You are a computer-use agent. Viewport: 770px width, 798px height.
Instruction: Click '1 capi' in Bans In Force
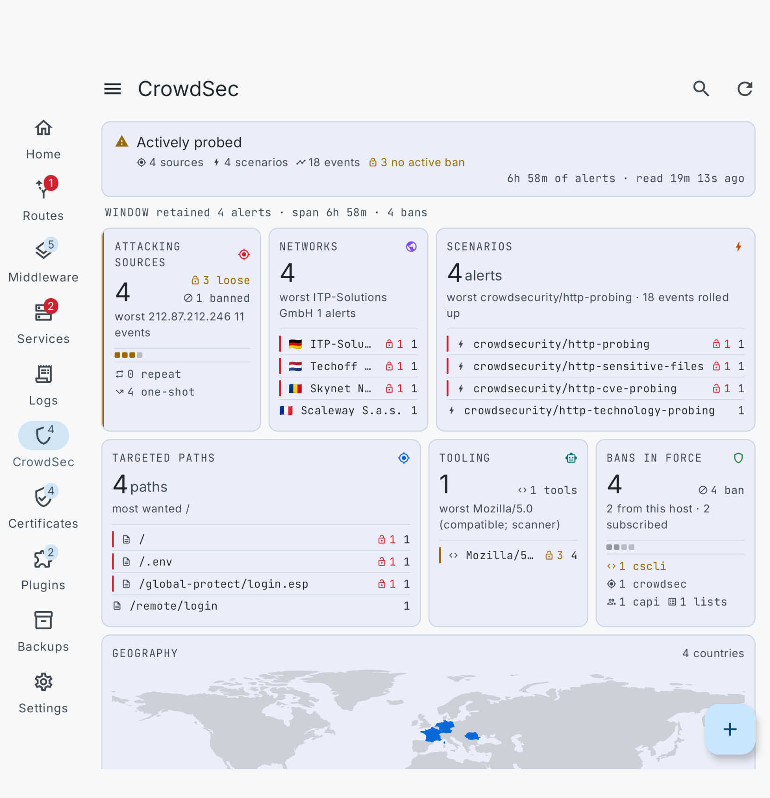[633, 602]
